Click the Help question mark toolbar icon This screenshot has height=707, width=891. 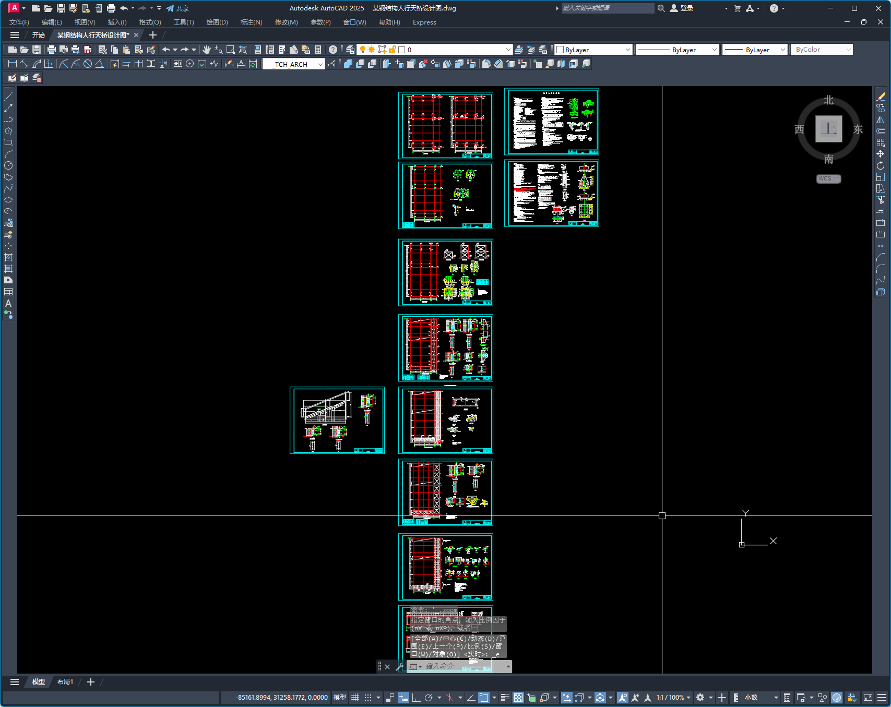pyautogui.click(x=333, y=50)
